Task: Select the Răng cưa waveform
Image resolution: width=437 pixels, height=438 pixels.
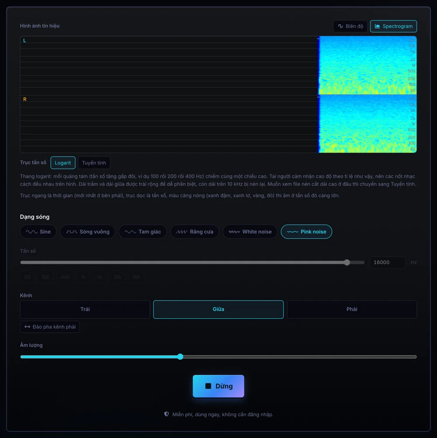Action: click(194, 232)
